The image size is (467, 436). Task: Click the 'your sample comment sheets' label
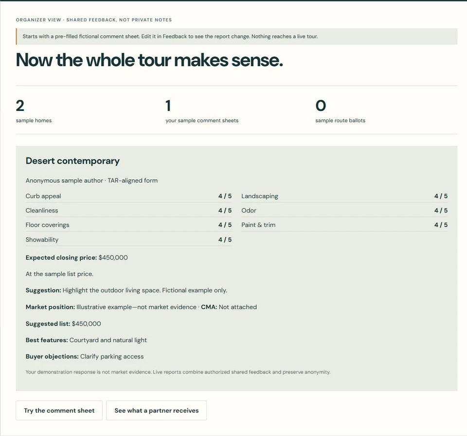coord(202,120)
